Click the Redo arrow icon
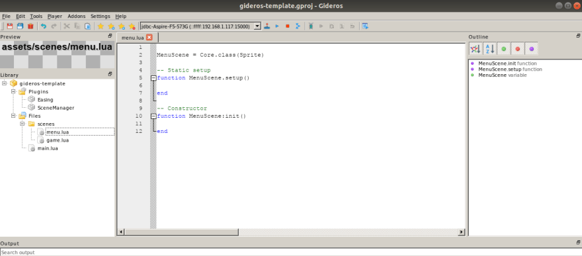582x256 pixels. [x=54, y=26]
